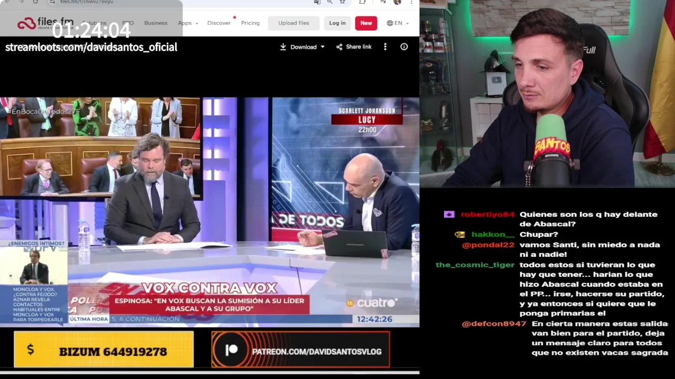This screenshot has height=379, width=675.
Task: Click the red New button
Action: (366, 23)
